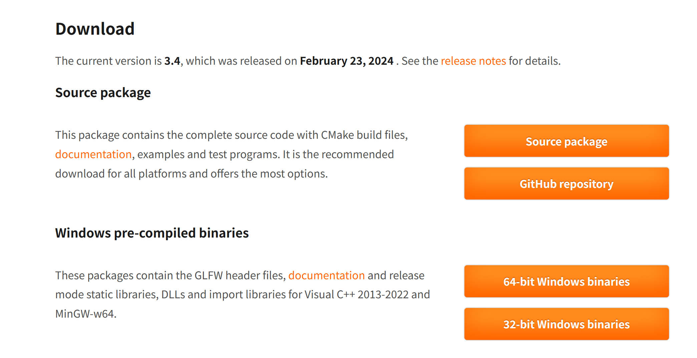Click the text 'The current version is'
Viewport: 697px width, 358px height.
[x=108, y=61]
